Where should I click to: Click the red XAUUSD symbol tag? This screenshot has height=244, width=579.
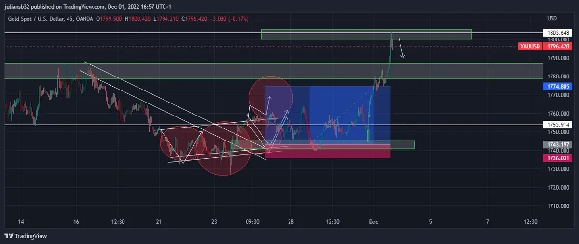point(530,47)
